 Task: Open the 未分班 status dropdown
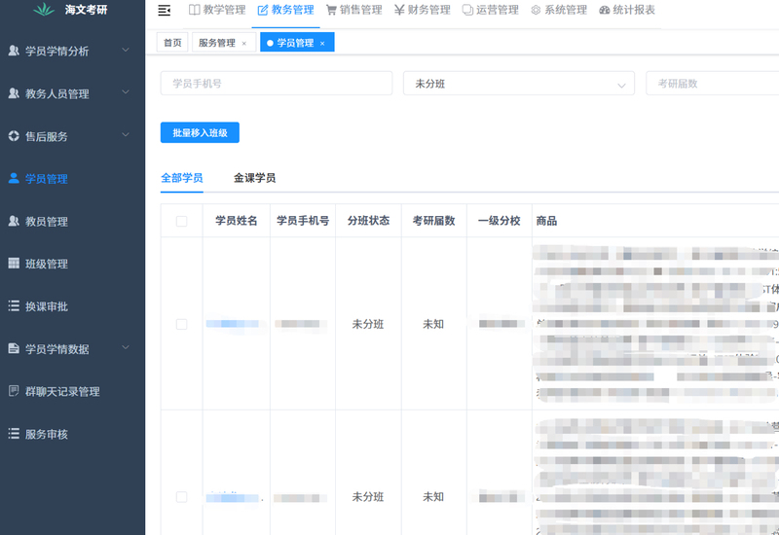pos(518,84)
